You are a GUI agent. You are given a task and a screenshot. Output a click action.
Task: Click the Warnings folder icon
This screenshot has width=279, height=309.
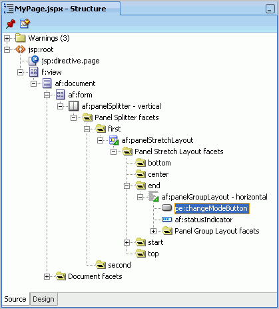(x=21, y=38)
